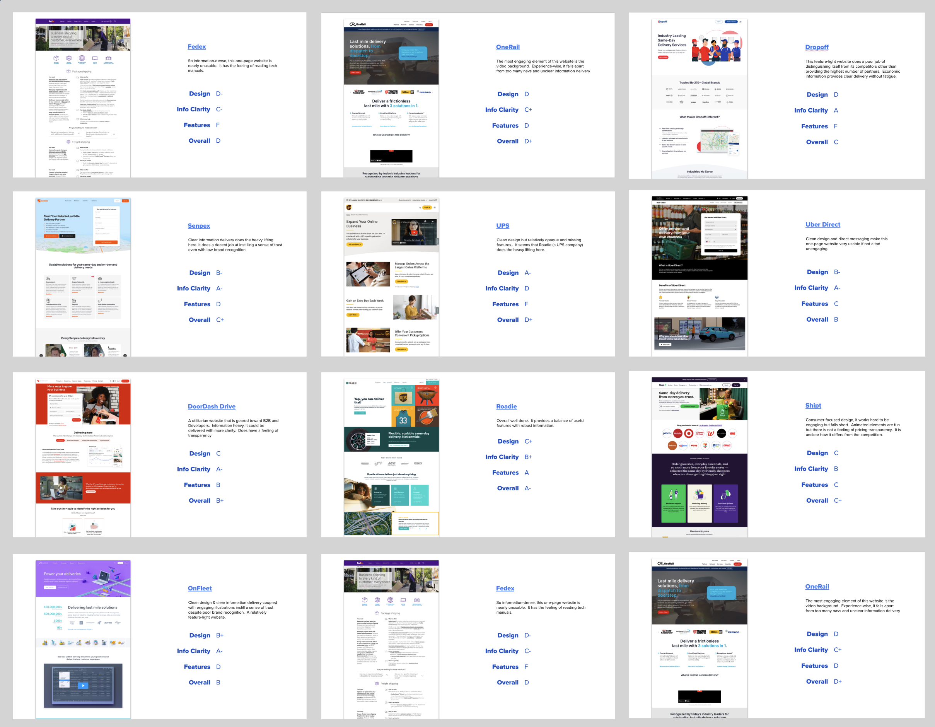Select Uber Direct's 'Overall' grade B

click(836, 319)
